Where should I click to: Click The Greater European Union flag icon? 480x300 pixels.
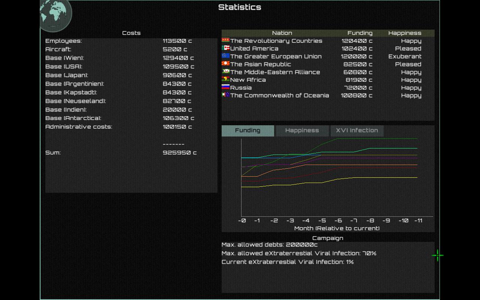click(225, 55)
